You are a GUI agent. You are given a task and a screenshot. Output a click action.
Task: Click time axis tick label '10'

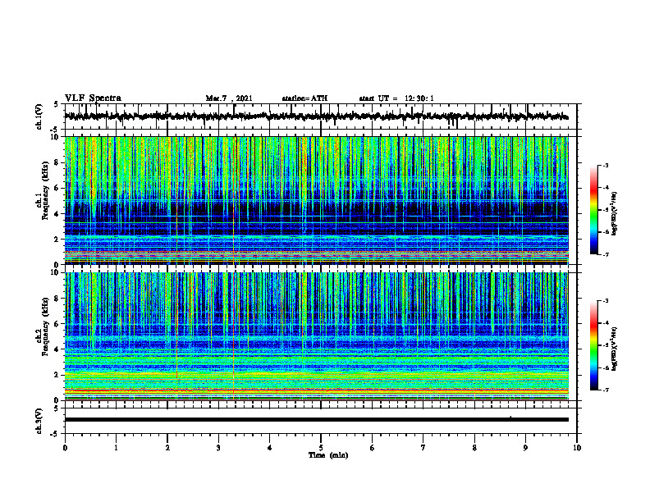point(577,448)
